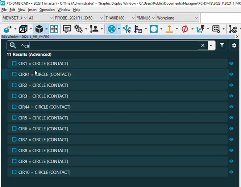Click inside the ^cir search field
241x187 pixels.
coord(109,45)
